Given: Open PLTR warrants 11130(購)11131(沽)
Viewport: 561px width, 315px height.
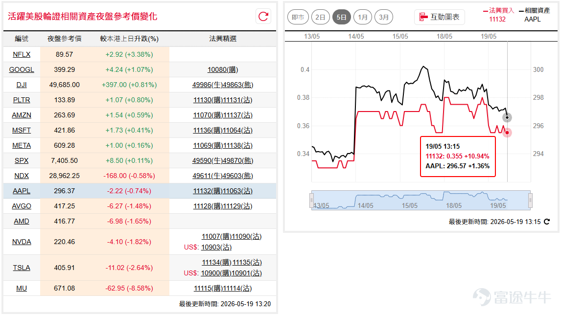Looking at the screenshot, I should 223,100.
